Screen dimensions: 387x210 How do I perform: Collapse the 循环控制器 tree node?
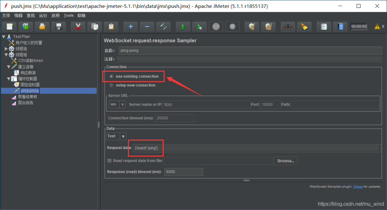[9, 79]
